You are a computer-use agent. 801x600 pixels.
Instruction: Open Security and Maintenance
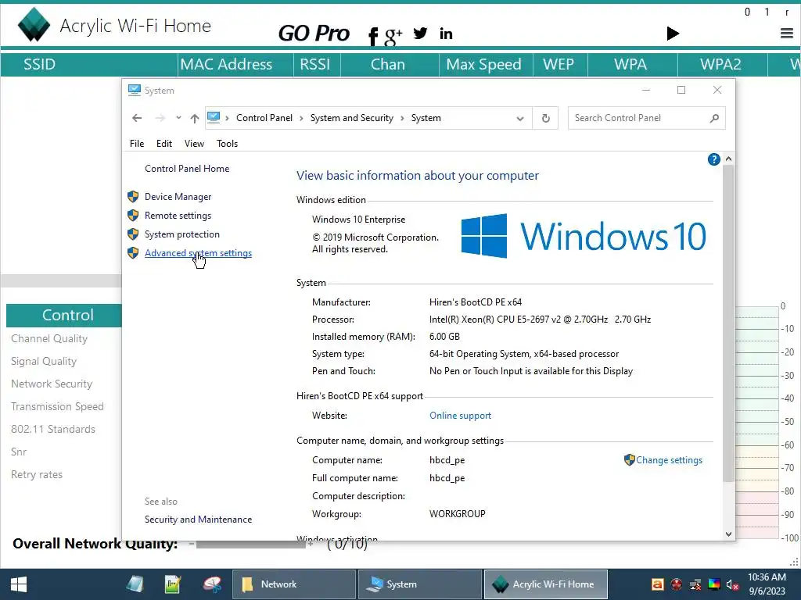[x=198, y=520]
